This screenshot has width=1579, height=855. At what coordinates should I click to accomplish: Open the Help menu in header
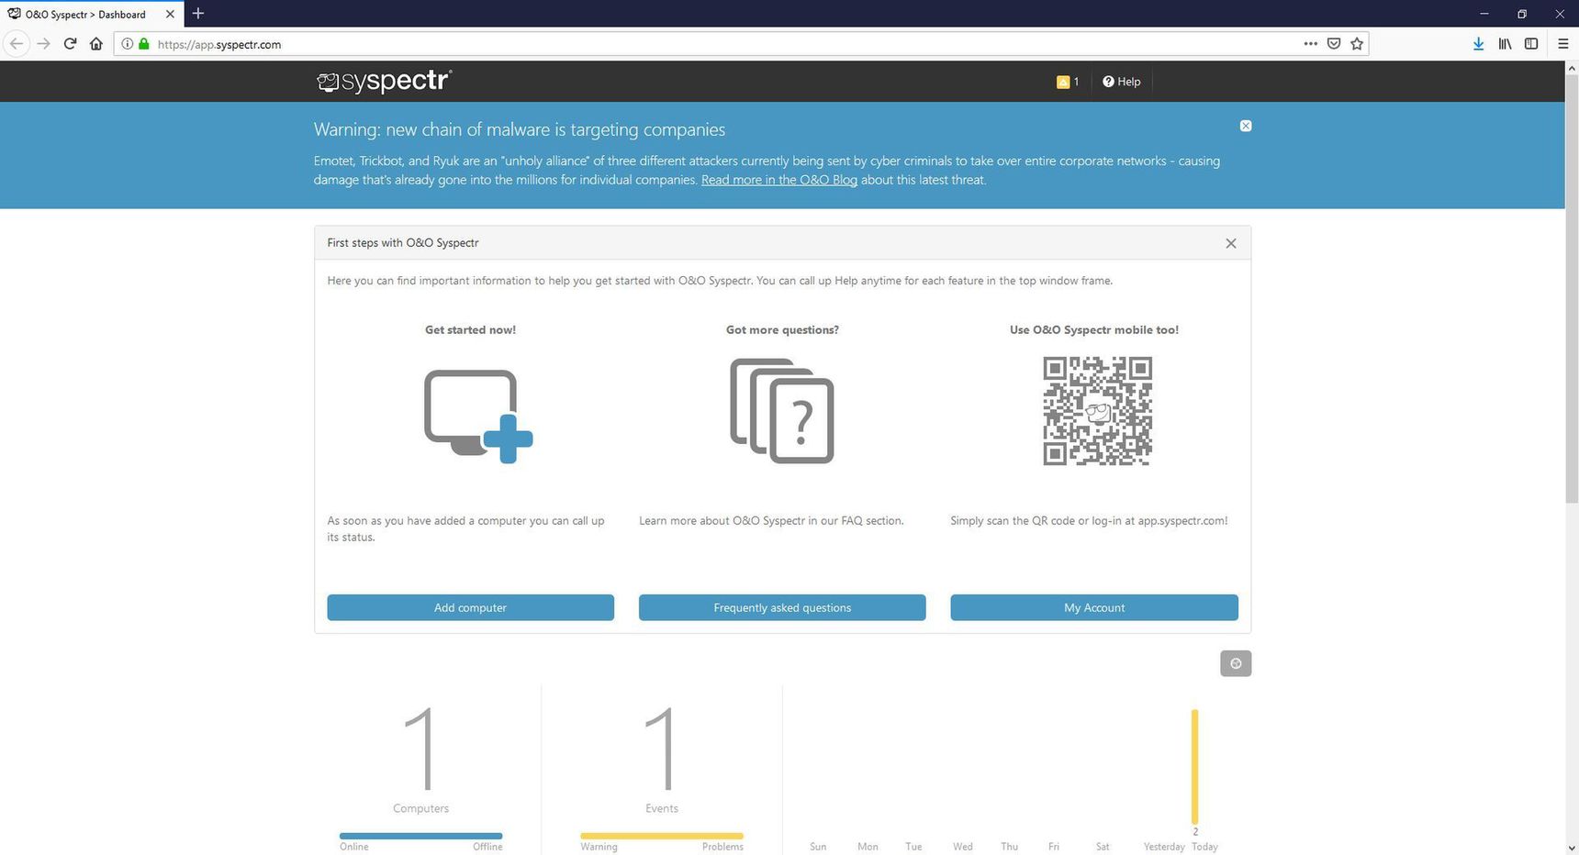[1122, 82]
